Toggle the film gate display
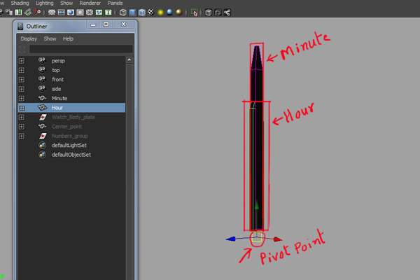 tap(61, 13)
